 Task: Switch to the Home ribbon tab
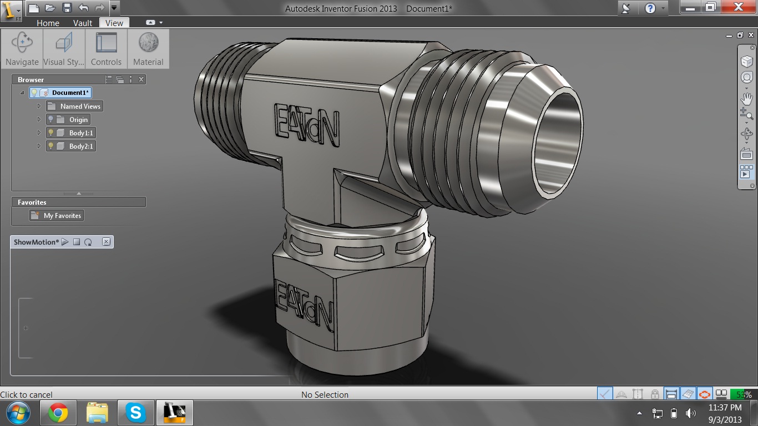coord(48,23)
